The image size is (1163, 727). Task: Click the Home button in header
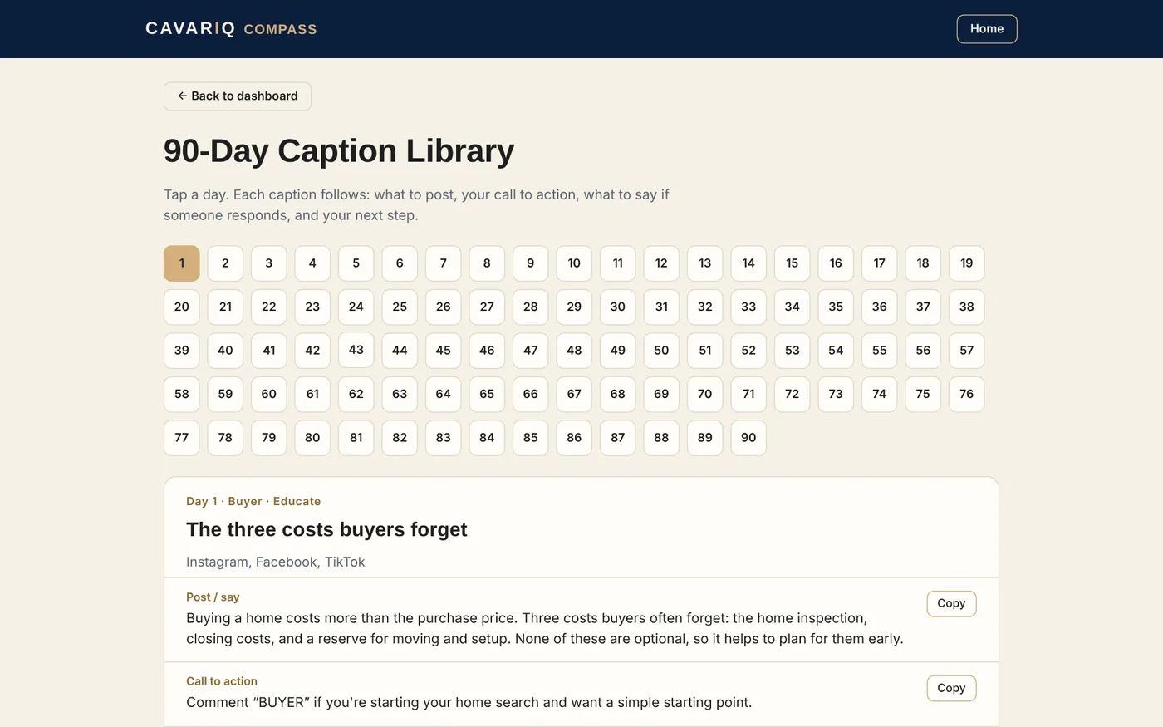[987, 29]
